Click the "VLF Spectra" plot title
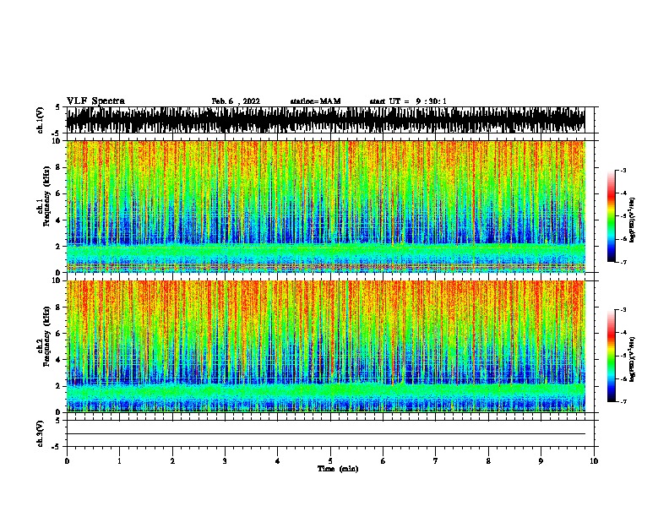Image resolution: width=669 pixels, height=517 pixels. coord(95,101)
